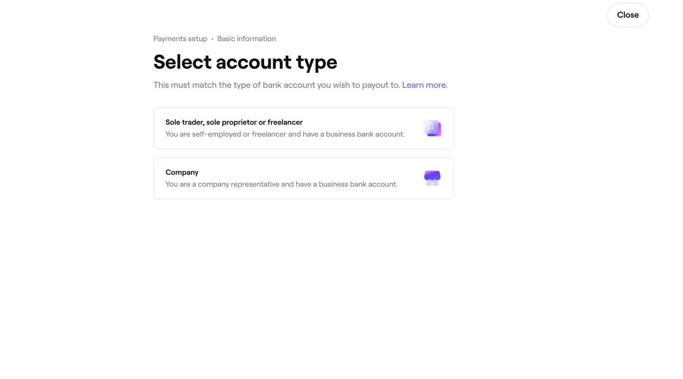683x379 pixels.
Task: Choose the sole trader, sole proprietor or freelancer option
Action: pos(304,128)
